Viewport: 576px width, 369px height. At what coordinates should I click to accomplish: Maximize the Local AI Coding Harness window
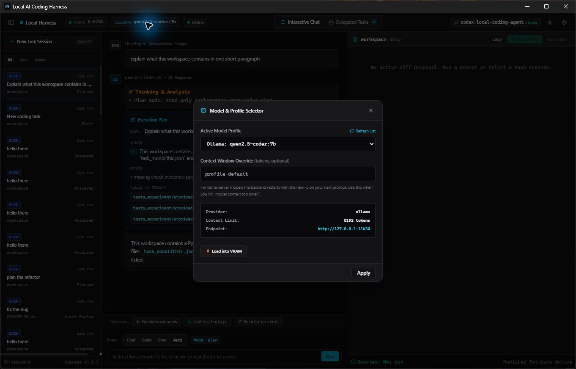click(x=546, y=6)
